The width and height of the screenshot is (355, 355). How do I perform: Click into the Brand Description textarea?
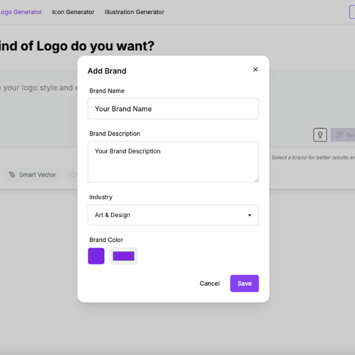point(173,162)
